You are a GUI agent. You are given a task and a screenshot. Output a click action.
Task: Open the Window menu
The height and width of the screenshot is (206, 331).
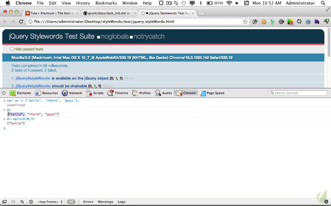click(130, 3)
